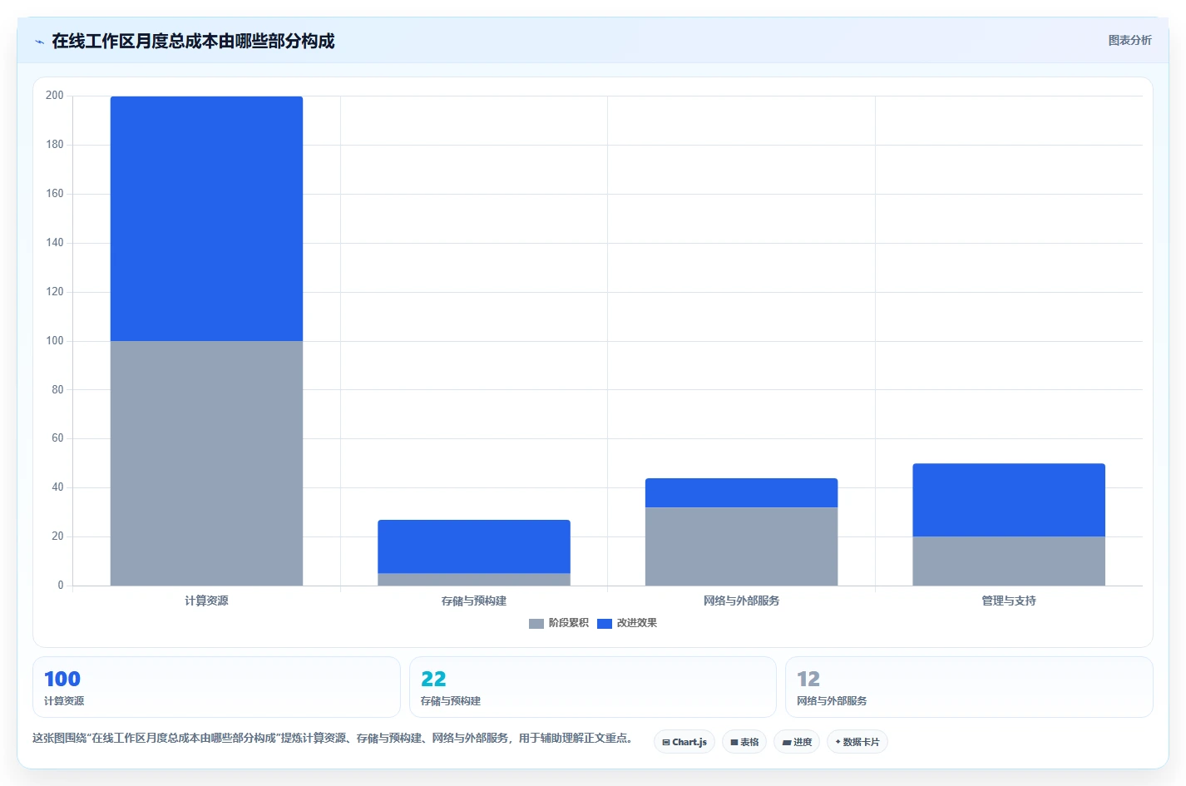Click the 网络与外部服务 x-axis label
The image size is (1186, 786).
tap(741, 601)
